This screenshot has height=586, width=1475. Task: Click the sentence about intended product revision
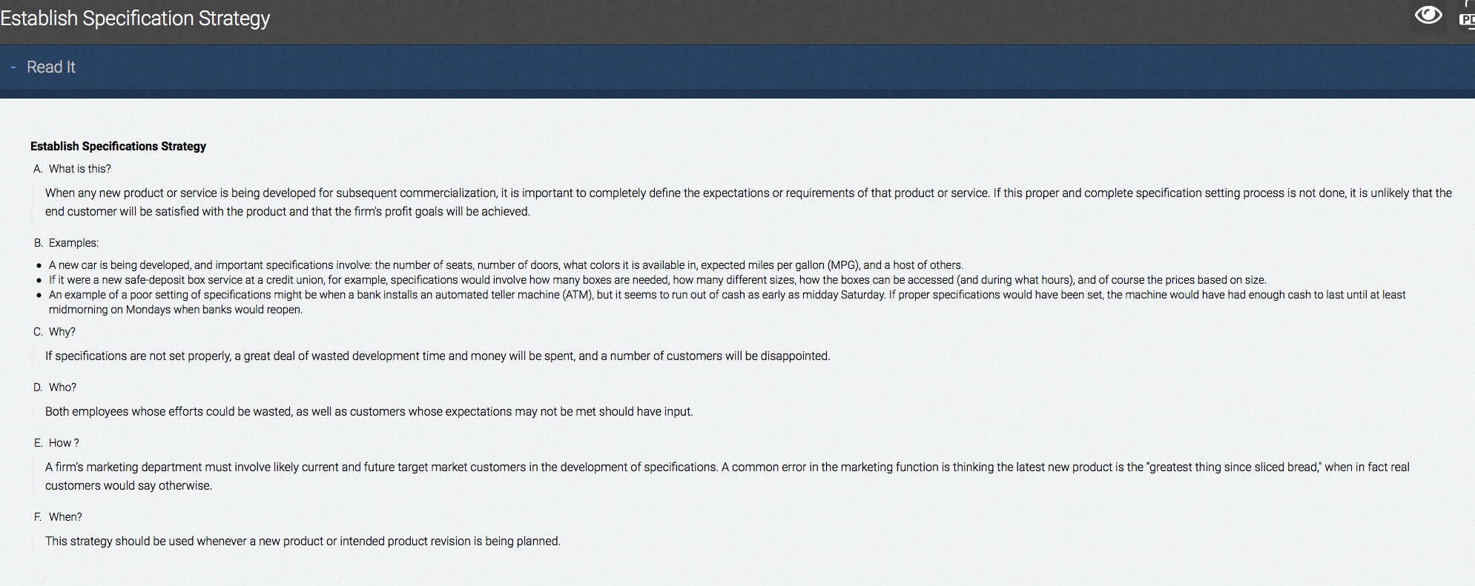(x=303, y=542)
